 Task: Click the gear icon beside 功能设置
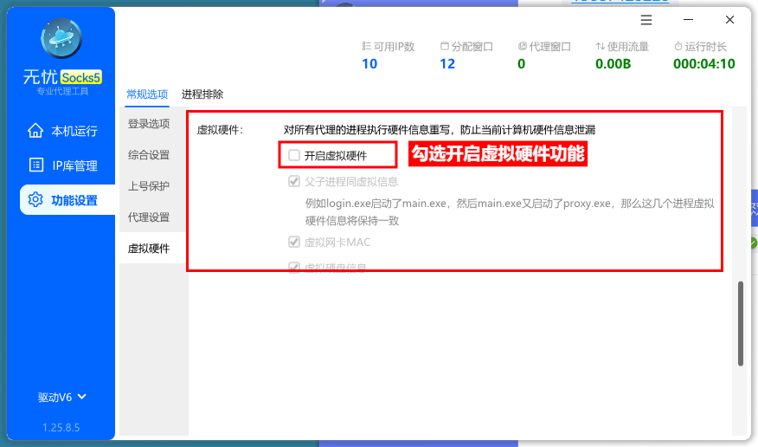[35, 200]
